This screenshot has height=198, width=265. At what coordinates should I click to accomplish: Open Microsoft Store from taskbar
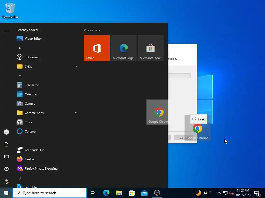coord(131,193)
